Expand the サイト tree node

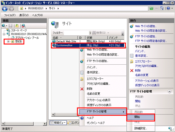pyautogui.click(x=8, y=41)
